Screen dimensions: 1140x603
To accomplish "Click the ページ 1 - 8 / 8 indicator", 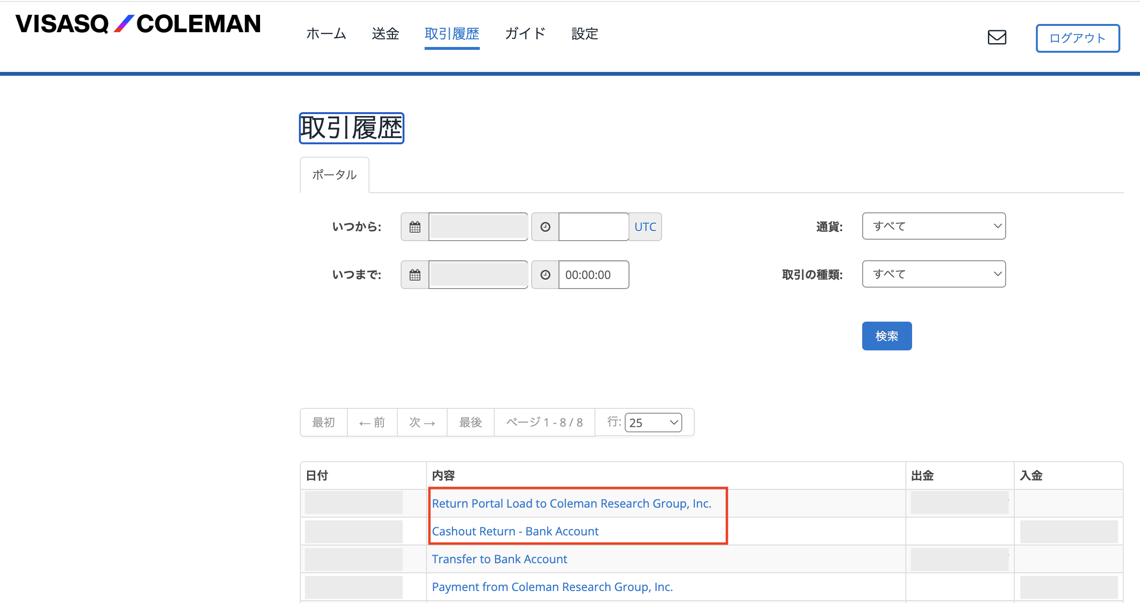I will (545, 422).
